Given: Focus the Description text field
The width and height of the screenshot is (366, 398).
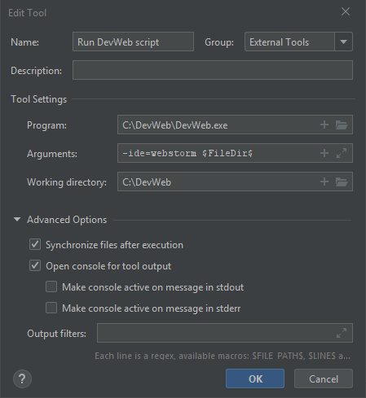Looking at the screenshot, I should [x=213, y=70].
